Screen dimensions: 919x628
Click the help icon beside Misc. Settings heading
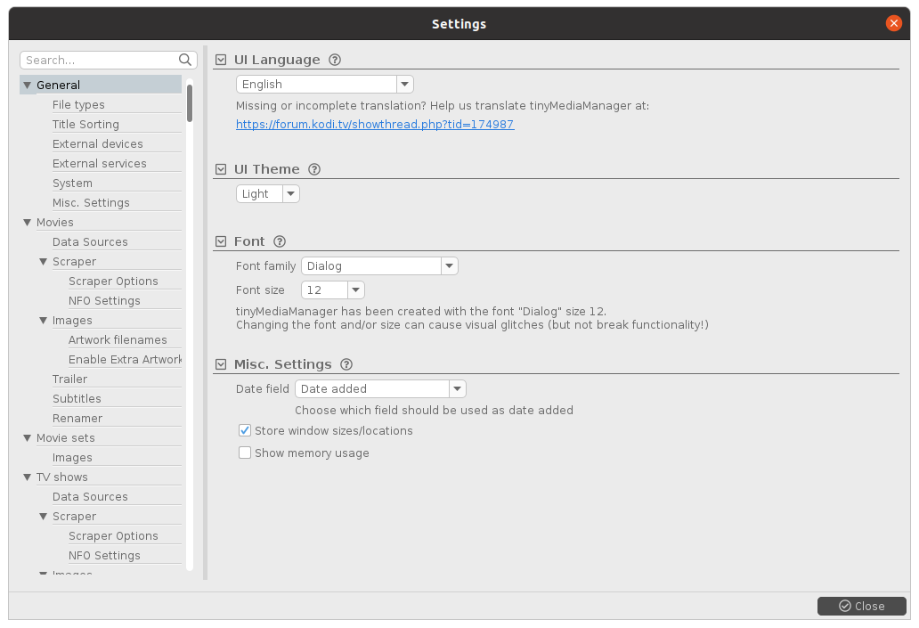tap(346, 364)
